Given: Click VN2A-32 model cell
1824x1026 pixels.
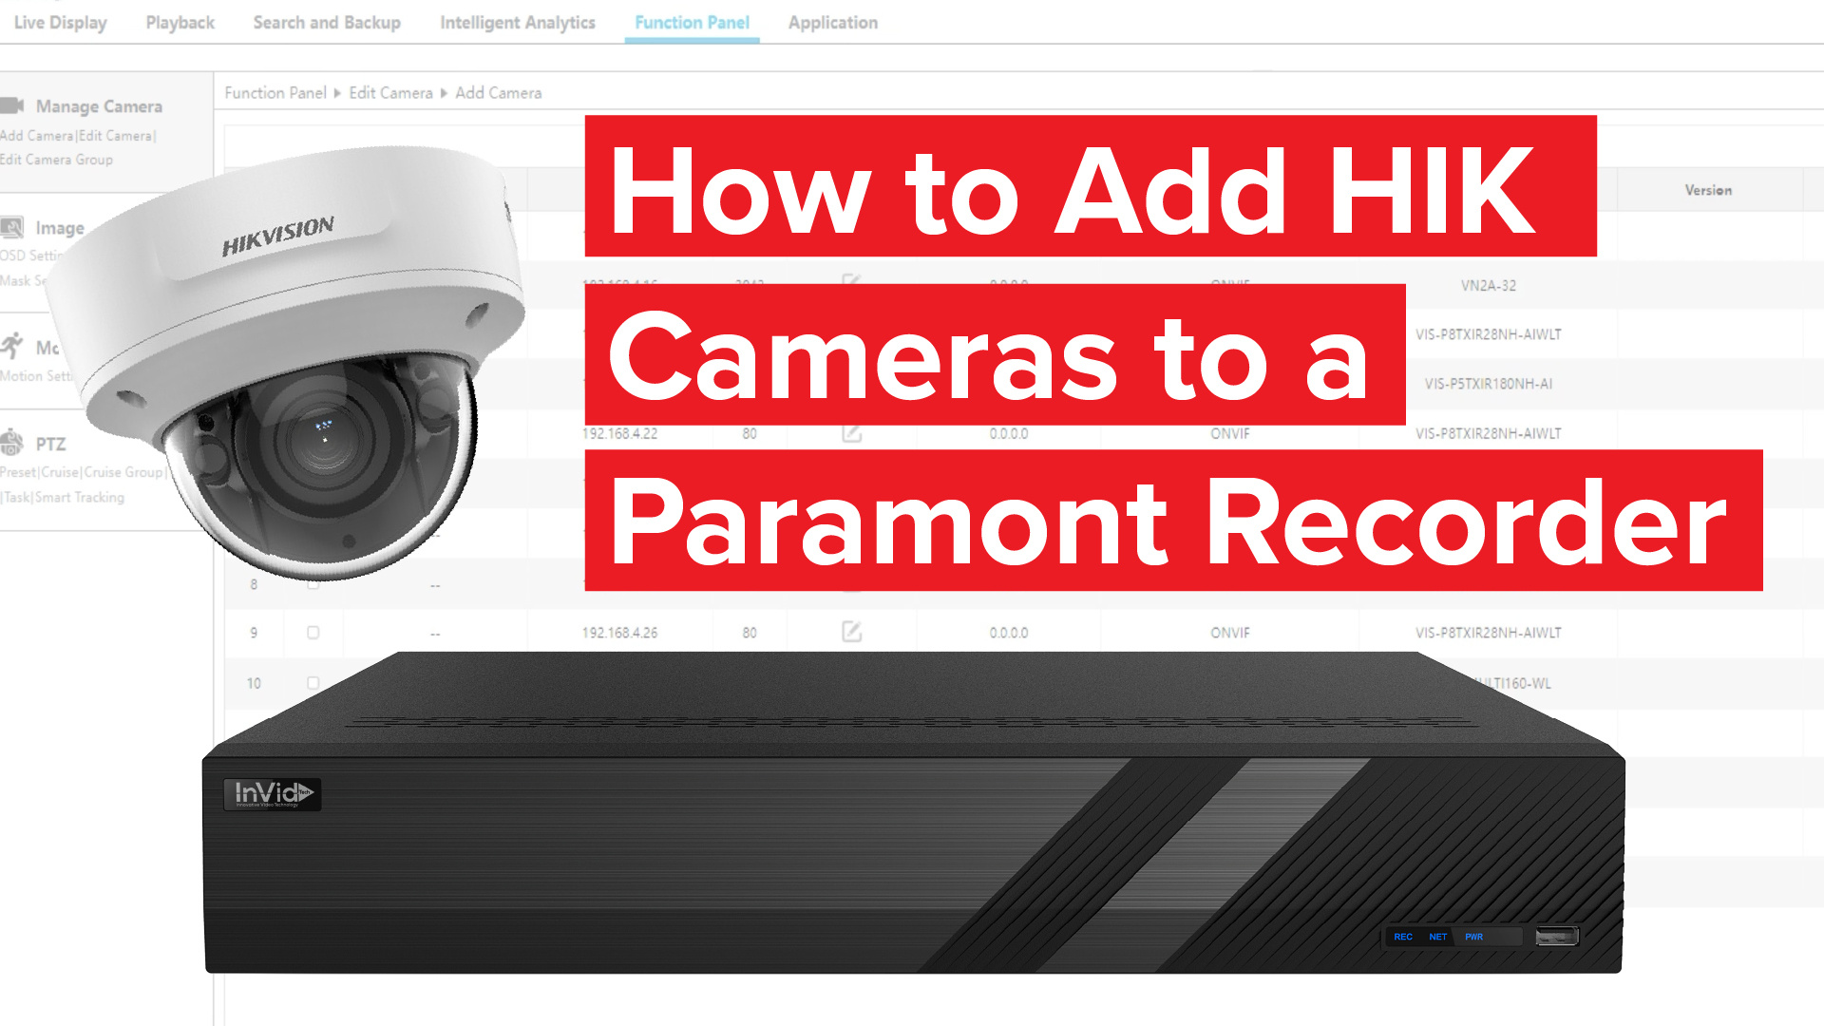Looking at the screenshot, I should pos(1488,285).
